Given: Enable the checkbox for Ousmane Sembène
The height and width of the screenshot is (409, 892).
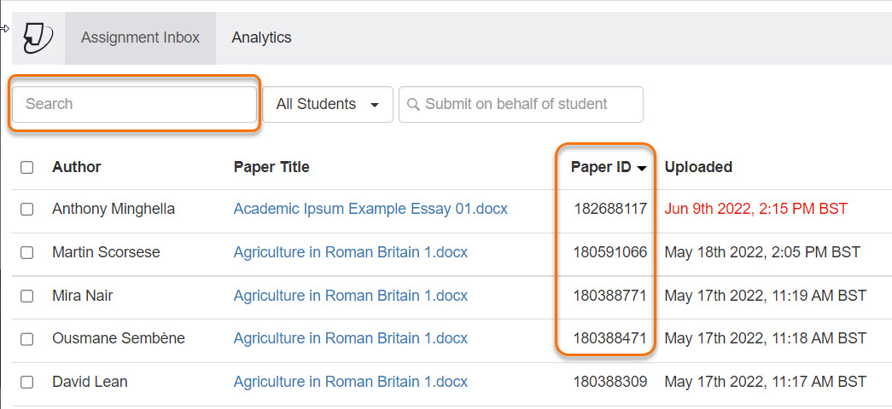Looking at the screenshot, I should (x=27, y=339).
